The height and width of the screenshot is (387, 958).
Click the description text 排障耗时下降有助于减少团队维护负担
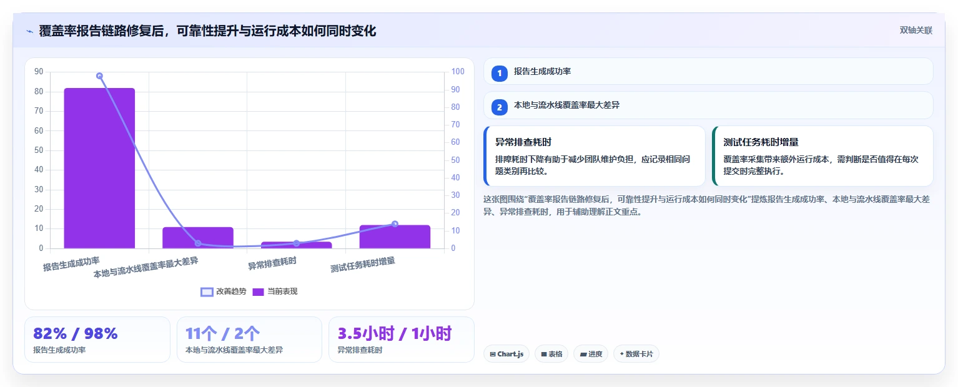[x=593, y=165]
